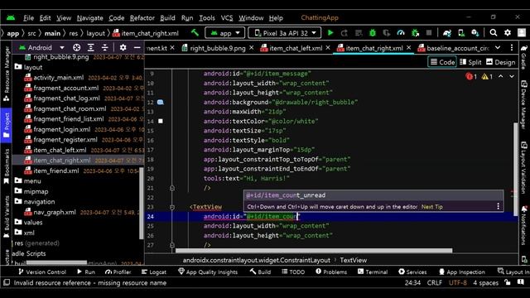Expand the values folder

point(28,223)
